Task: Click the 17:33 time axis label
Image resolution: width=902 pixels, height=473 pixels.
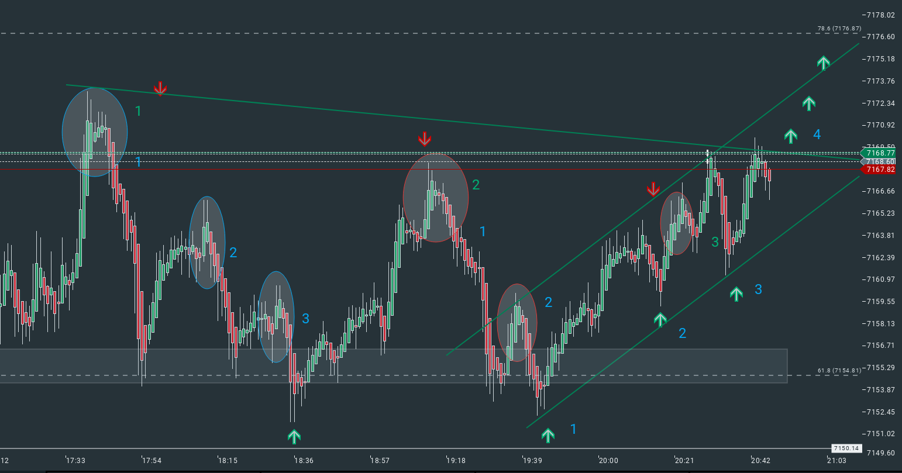Action: click(75, 461)
